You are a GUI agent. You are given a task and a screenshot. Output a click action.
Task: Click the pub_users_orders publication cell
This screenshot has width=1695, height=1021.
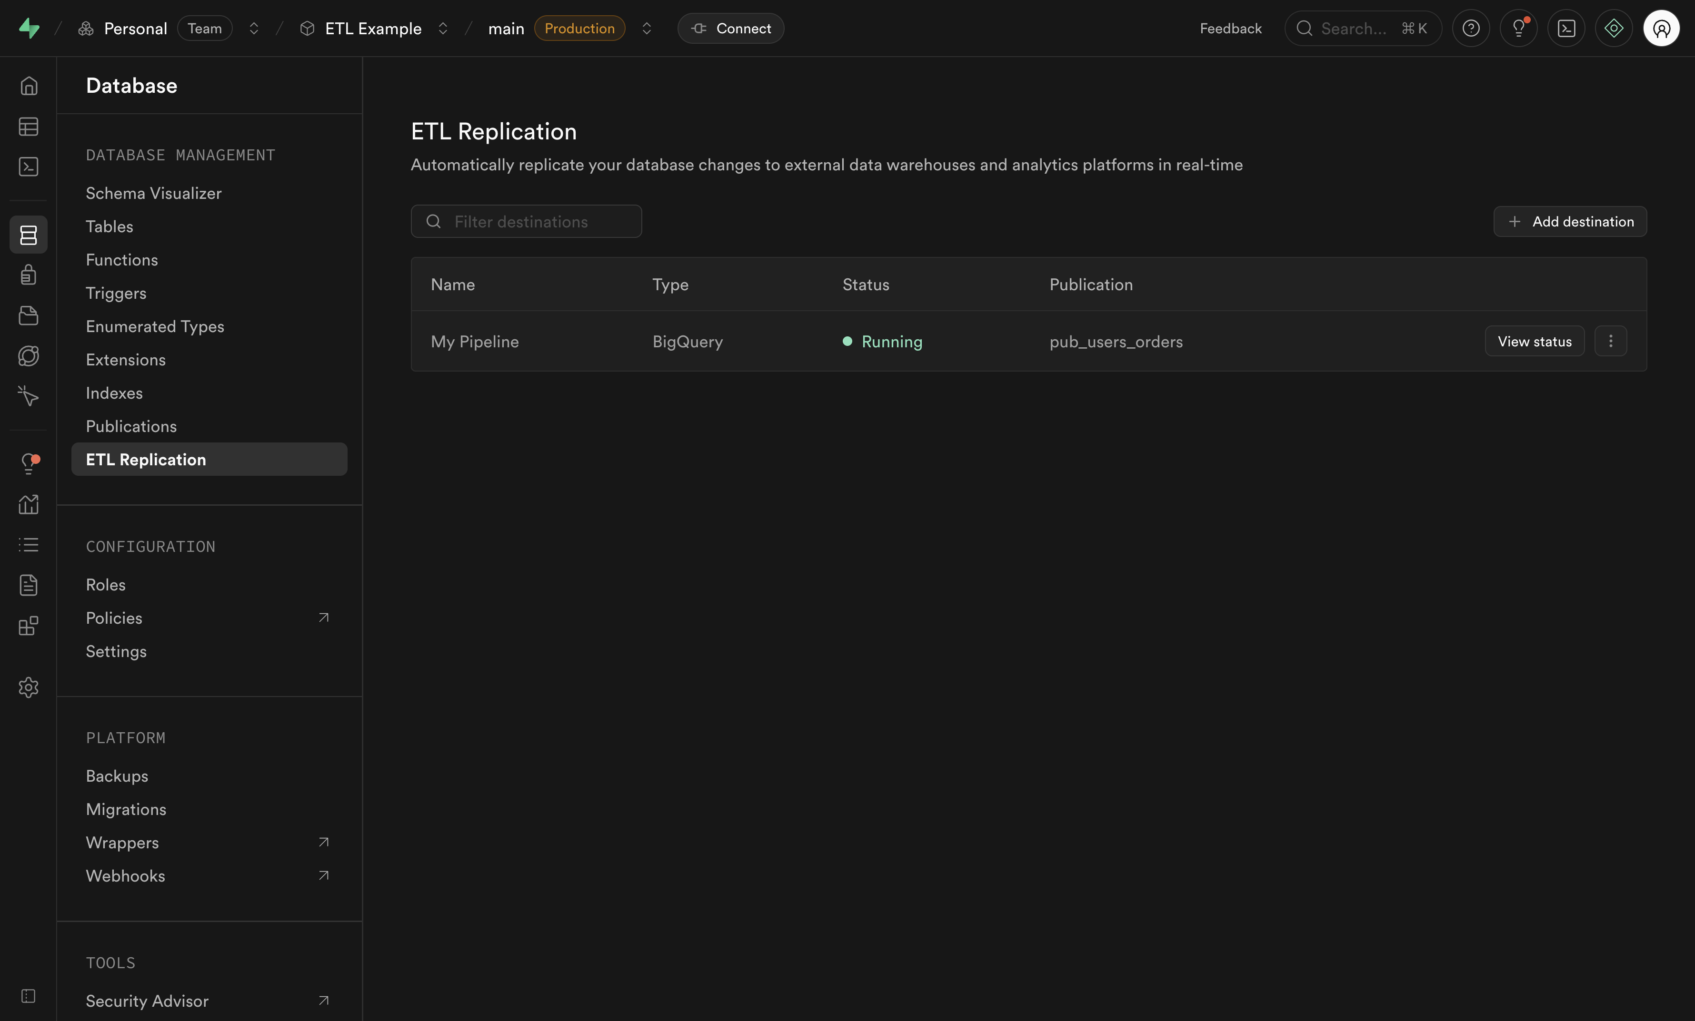pos(1116,342)
